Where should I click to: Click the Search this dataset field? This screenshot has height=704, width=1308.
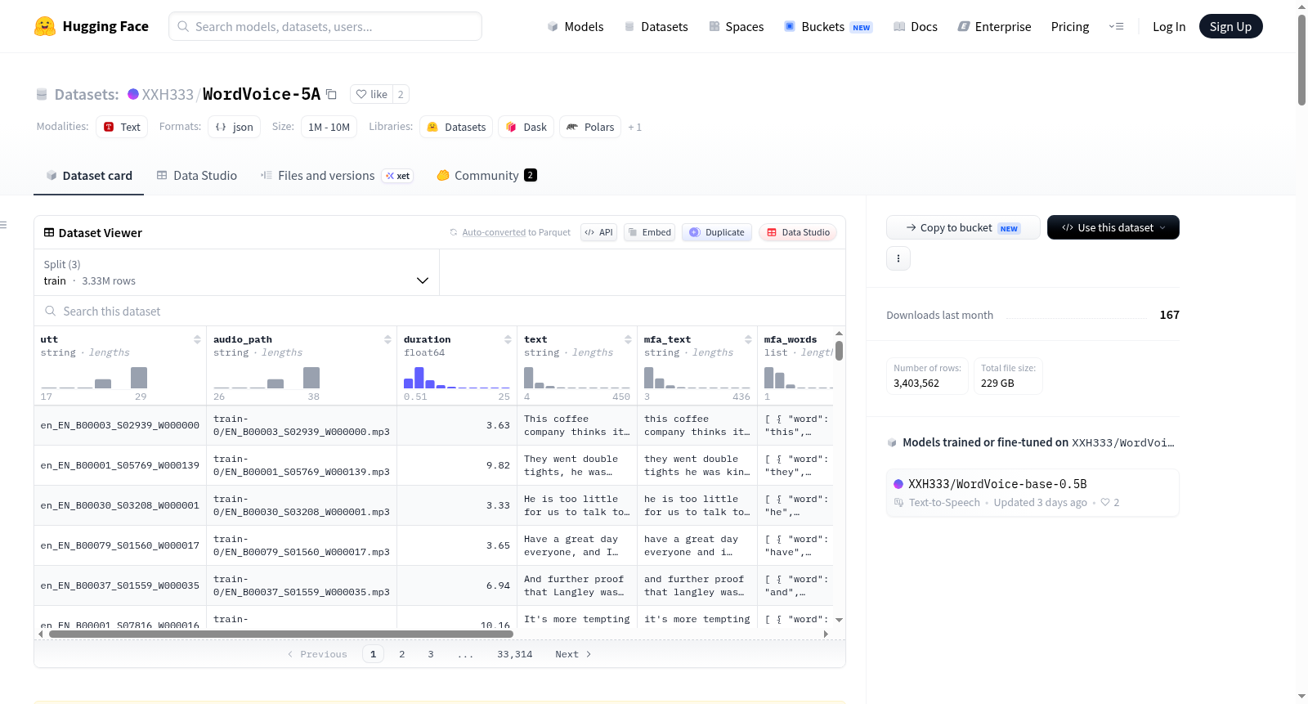point(440,311)
